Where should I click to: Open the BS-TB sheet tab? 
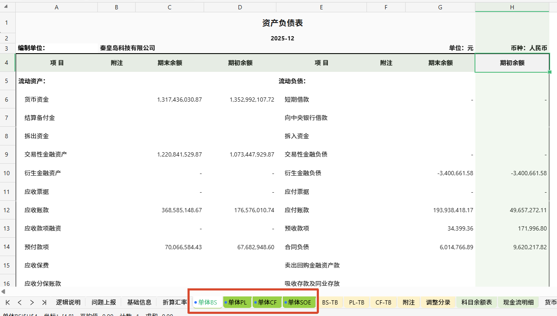330,302
